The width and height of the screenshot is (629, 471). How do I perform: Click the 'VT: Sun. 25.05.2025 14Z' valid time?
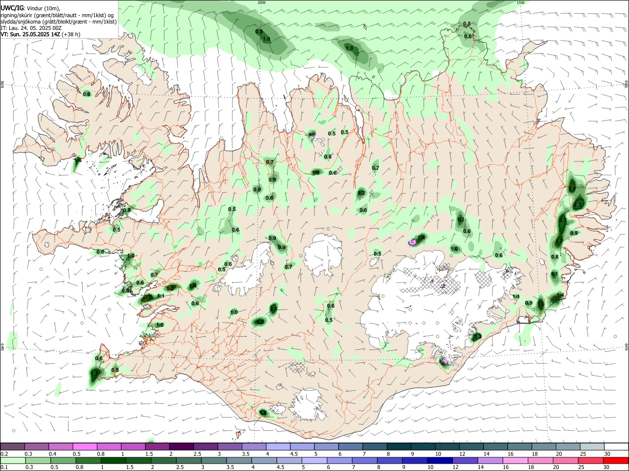point(30,34)
